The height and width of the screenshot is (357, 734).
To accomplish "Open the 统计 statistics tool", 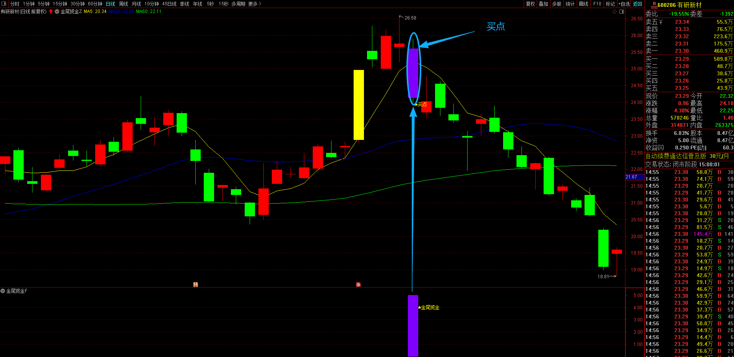I will [x=570, y=4].
